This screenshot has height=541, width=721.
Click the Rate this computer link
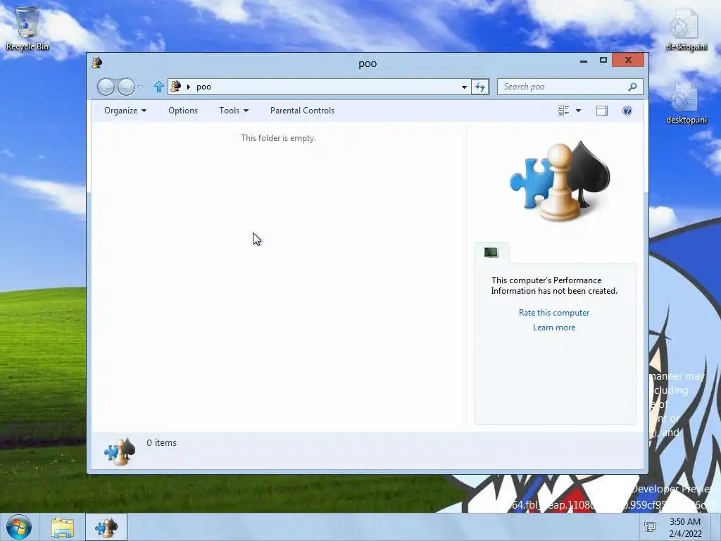click(554, 313)
